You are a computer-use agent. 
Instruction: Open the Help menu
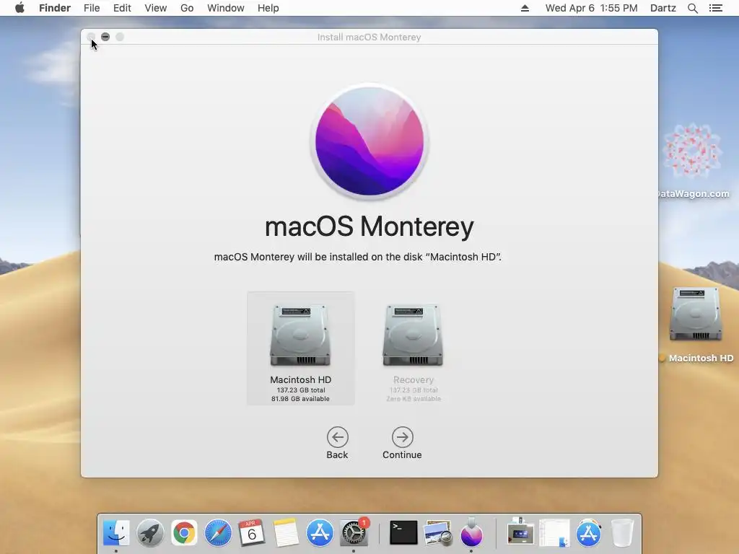(x=268, y=8)
